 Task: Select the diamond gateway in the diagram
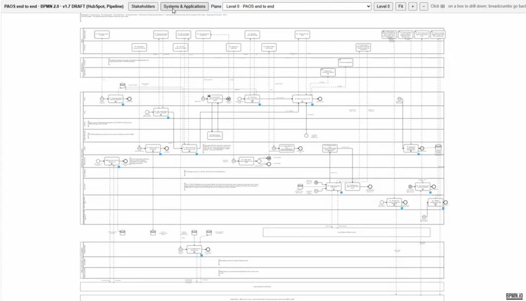pos(260,161)
